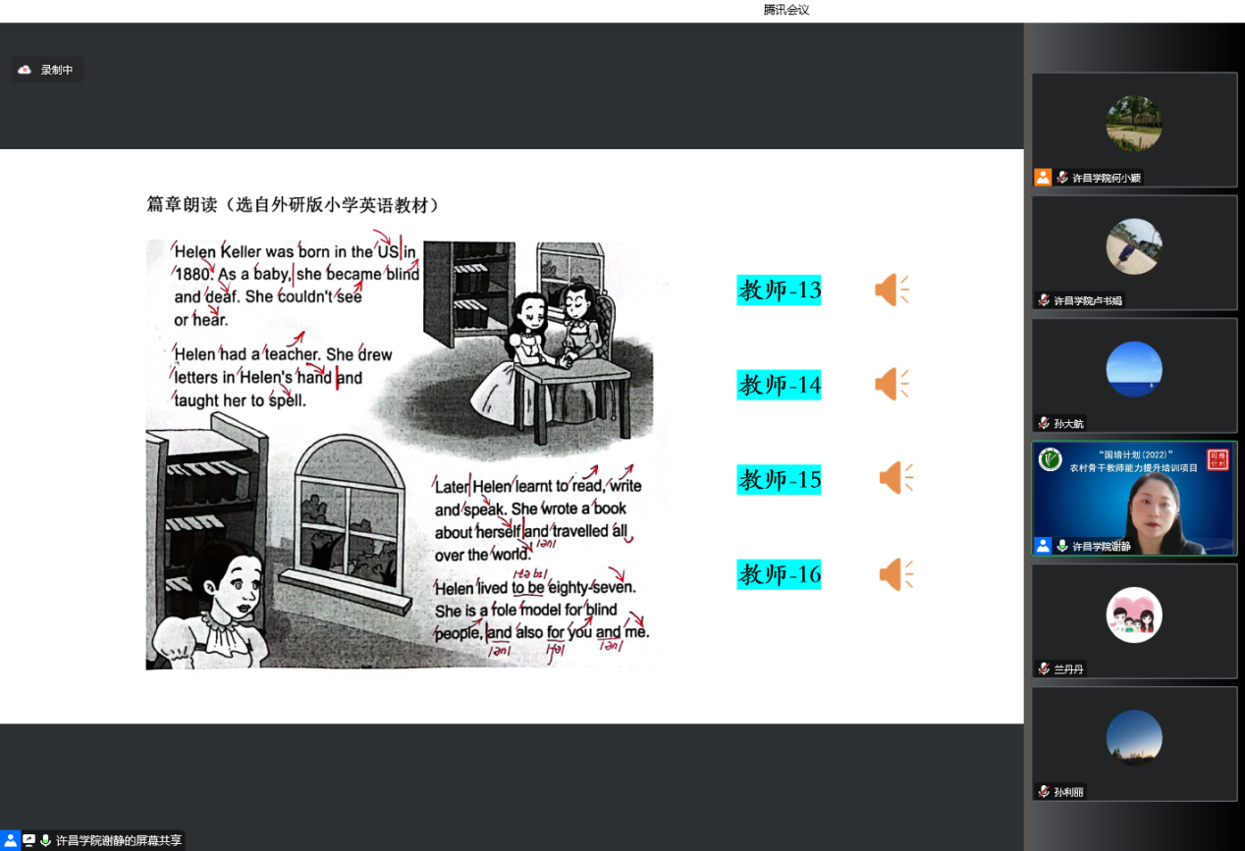This screenshot has height=851, width=1245.
Task: Click the muted mic icon beside 兰丹丹
Action: click(x=1044, y=668)
